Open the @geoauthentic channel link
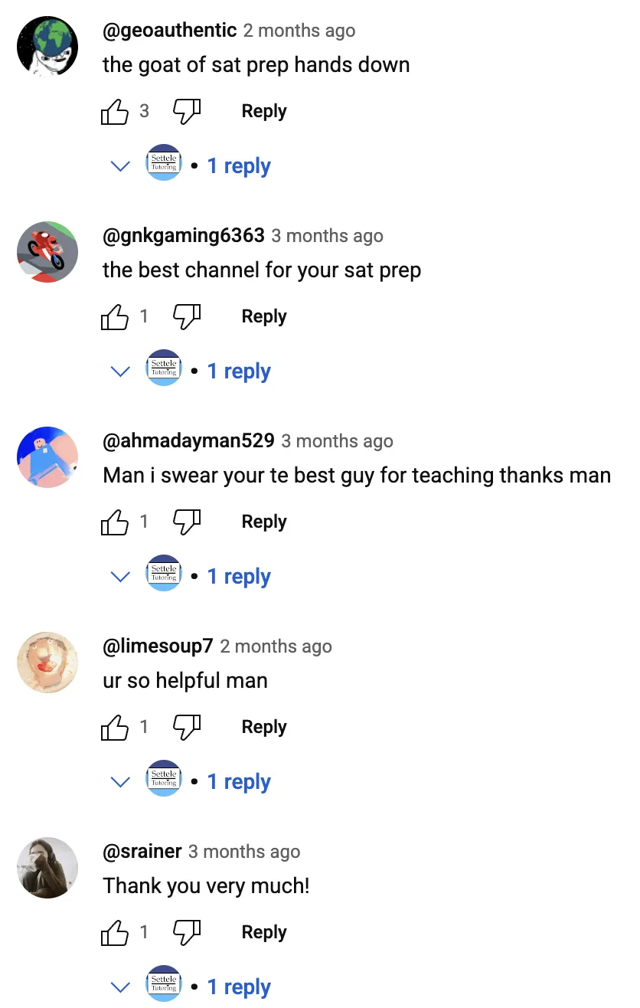 click(169, 31)
